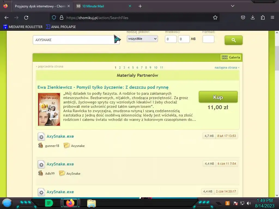The image size is (279, 209).
Task: Focus the AXYSNAKE search field
Action: pos(76,40)
